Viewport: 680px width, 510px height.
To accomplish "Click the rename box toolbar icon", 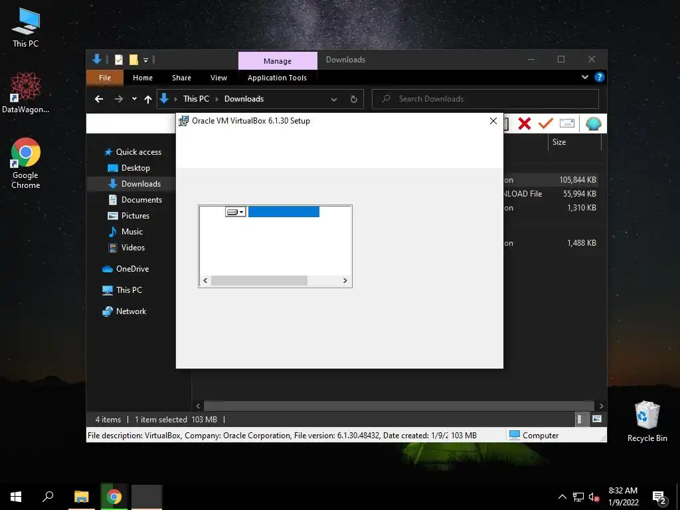I will click(x=567, y=124).
